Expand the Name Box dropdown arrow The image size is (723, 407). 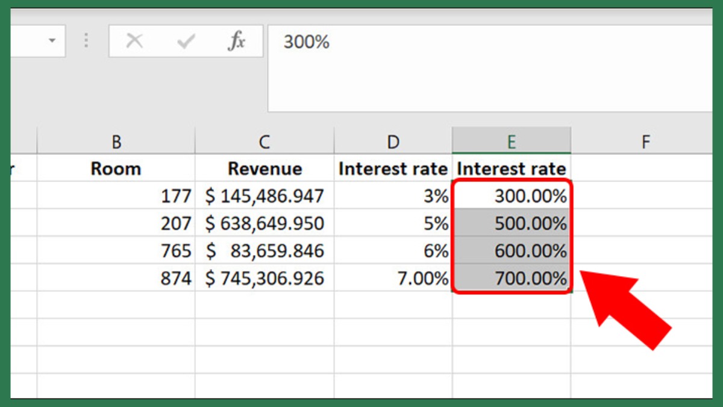coord(52,41)
